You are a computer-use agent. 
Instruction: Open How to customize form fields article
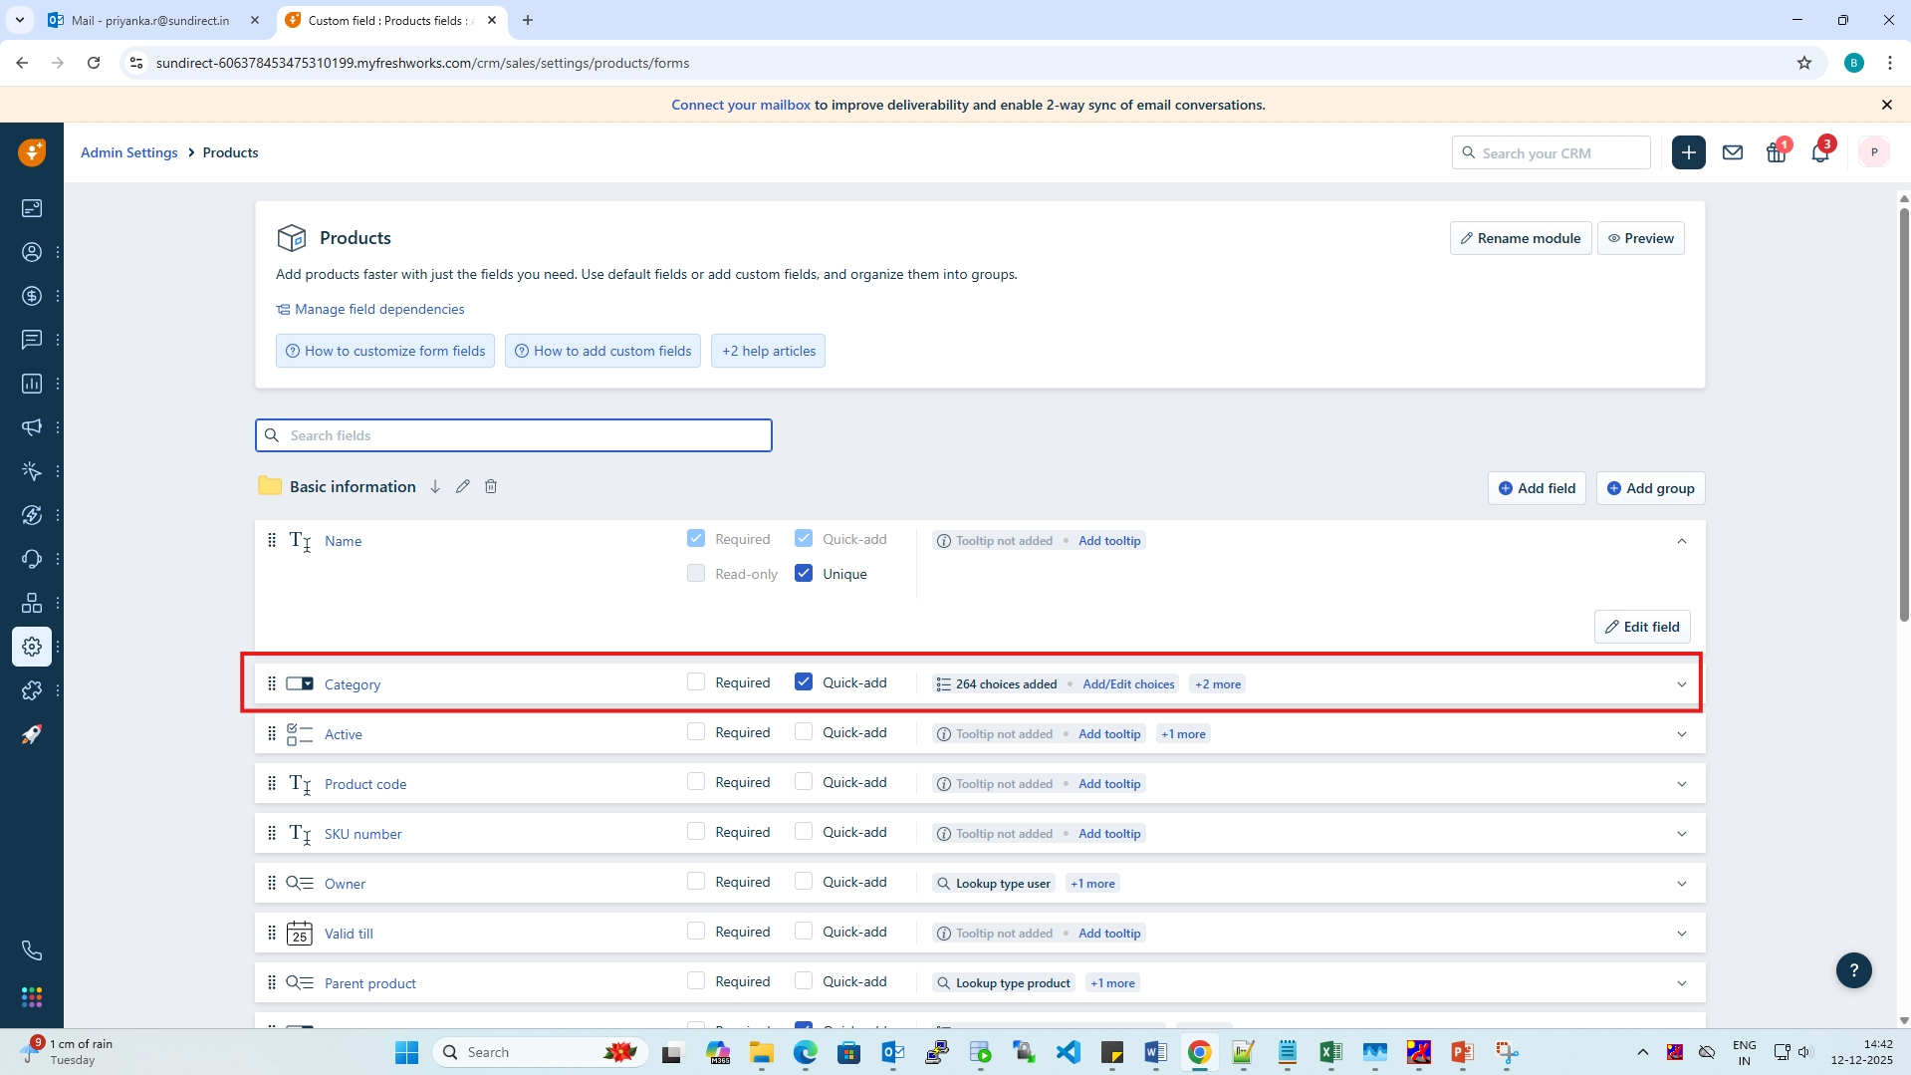click(x=385, y=351)
